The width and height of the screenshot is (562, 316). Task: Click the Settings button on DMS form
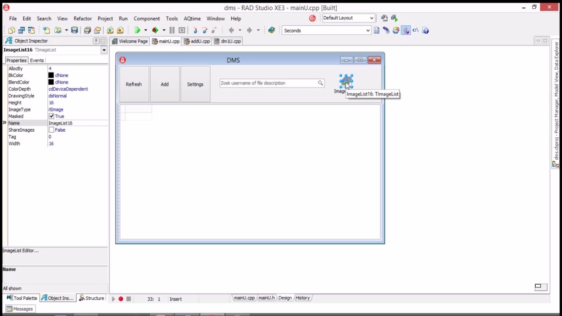(x=195, y=84)
